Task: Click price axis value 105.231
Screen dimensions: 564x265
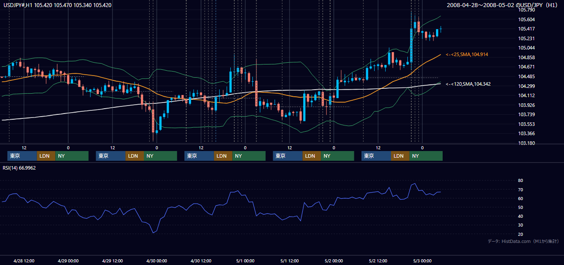Action: point(526,38)
